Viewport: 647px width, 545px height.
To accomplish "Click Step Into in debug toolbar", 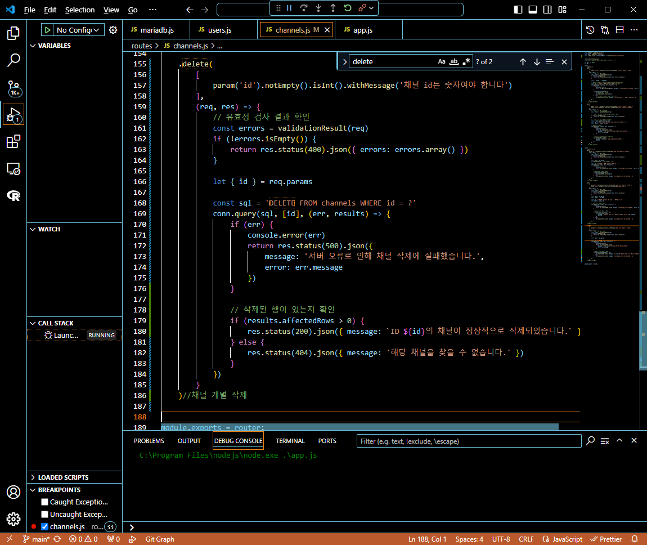I will coord(318,8).
